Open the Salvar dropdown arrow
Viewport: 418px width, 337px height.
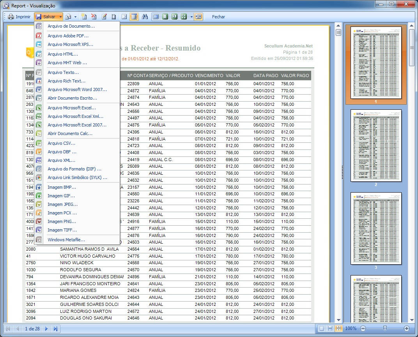tap(60, 17)
